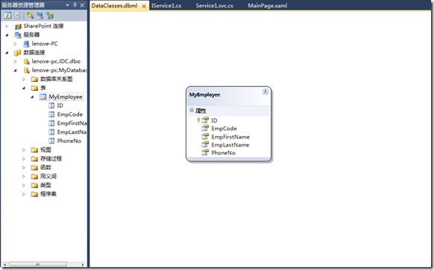Screen dimensions: 434x270
Task: Click the scroll right arrow in Server Explorer
Action: (83, 265)
